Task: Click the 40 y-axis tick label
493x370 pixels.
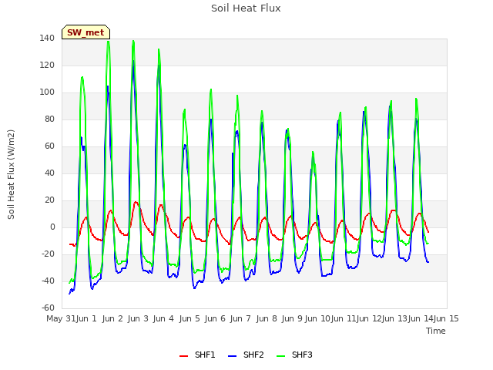Action: click(x=49, y=173)
